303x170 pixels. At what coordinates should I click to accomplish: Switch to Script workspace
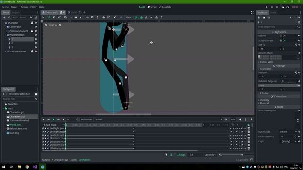pyautogui.click(x=152, y=7)
